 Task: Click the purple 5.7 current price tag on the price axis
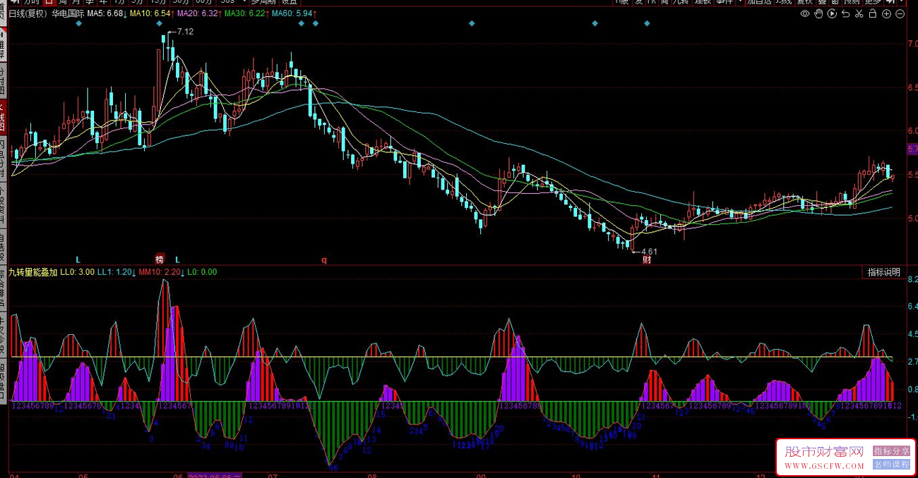912,149
